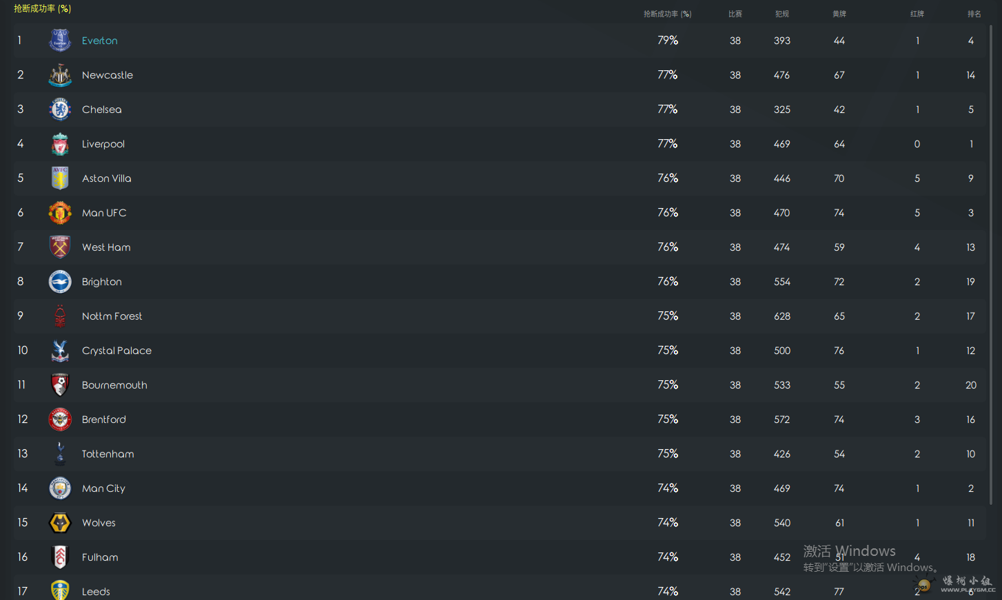The image size is (1002, 600).
Task: Click the Wolves club logo
Action: point(60,523)
